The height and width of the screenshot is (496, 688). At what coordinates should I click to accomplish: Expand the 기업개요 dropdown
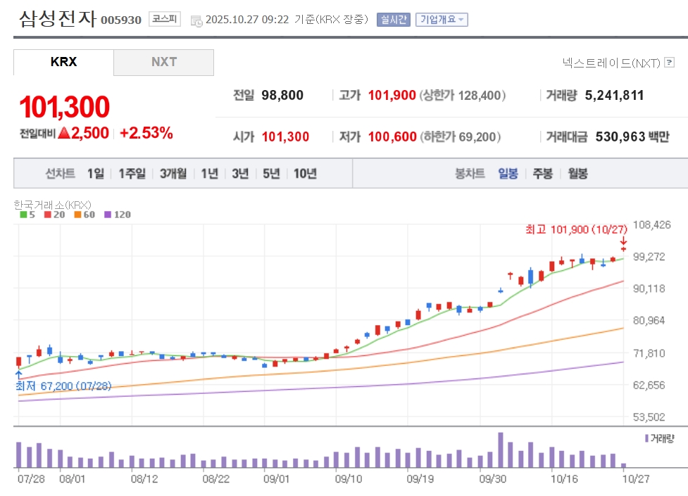(442, 20)
